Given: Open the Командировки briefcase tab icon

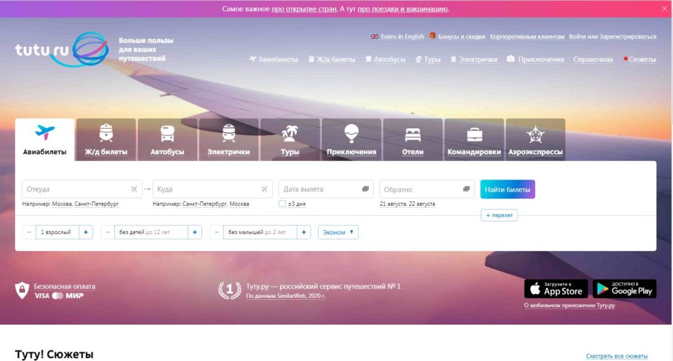Looking at the screenshot, I should pos(474,134).
